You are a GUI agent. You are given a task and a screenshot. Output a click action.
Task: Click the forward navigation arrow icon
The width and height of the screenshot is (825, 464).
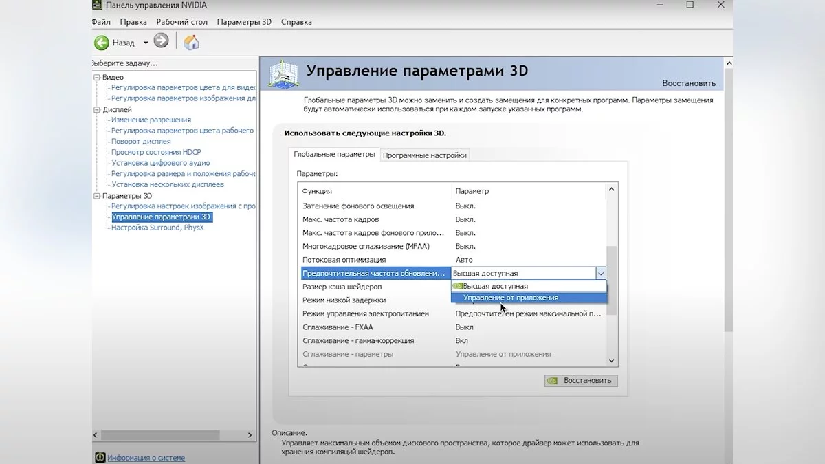[161, 41]
